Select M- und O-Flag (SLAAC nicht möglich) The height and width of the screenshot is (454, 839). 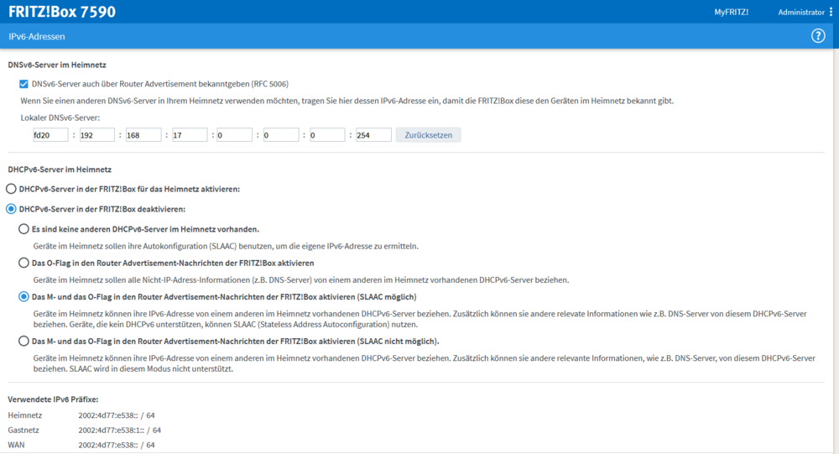[x=24, y=341]
